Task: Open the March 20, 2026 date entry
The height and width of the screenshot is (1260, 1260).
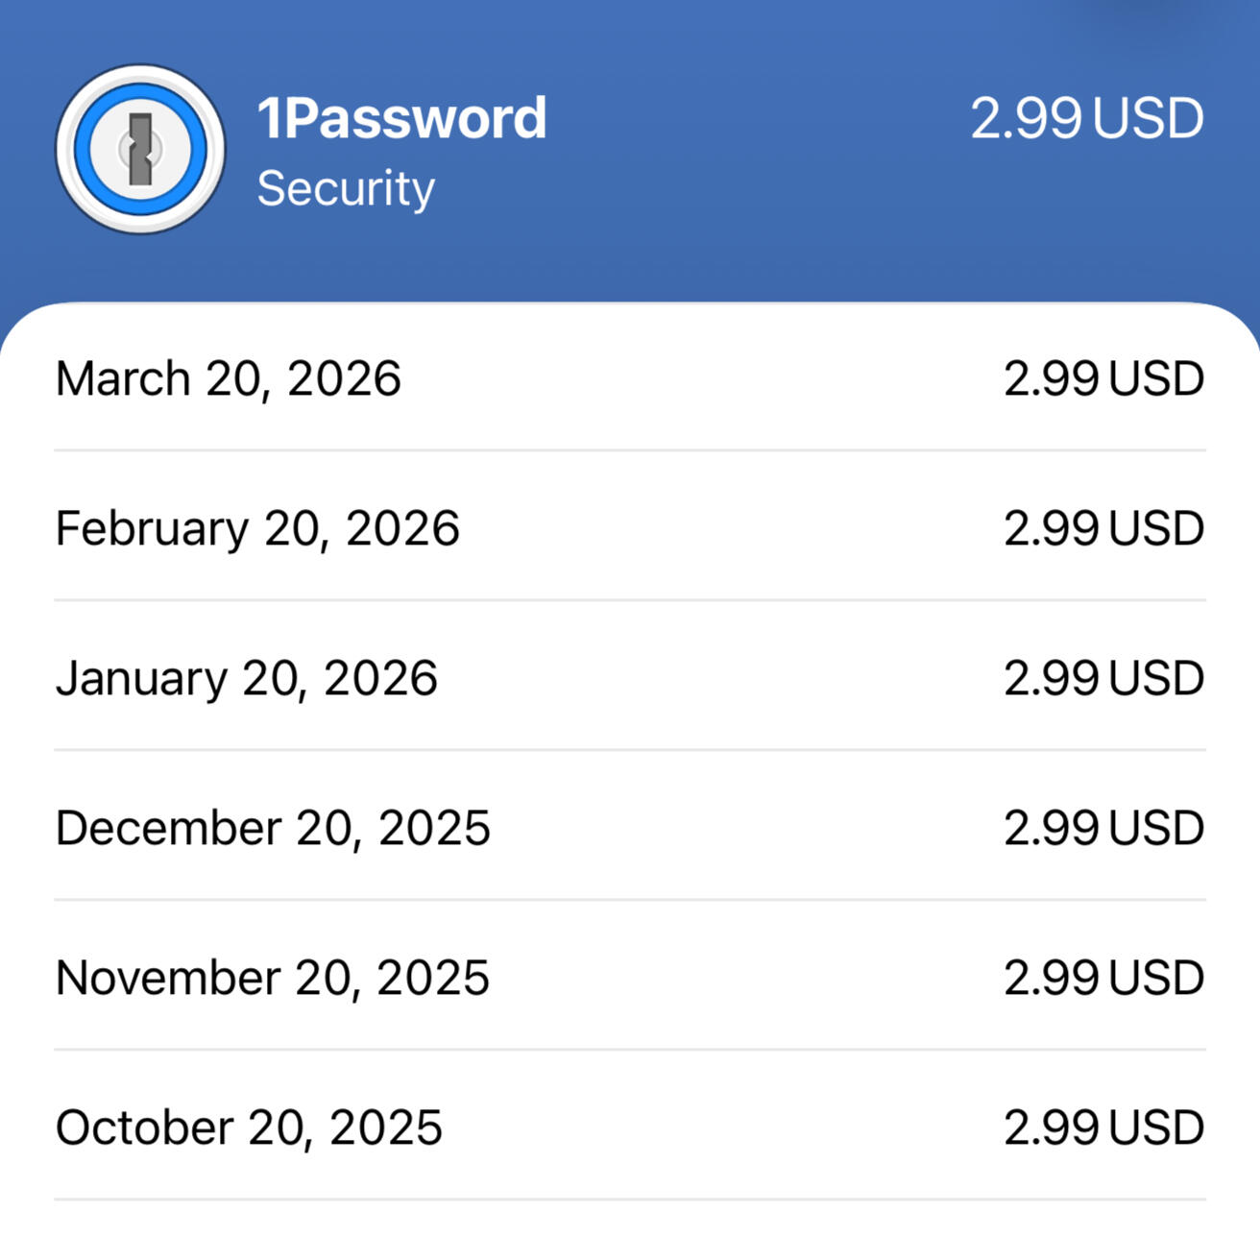Action: click(229, 378)
